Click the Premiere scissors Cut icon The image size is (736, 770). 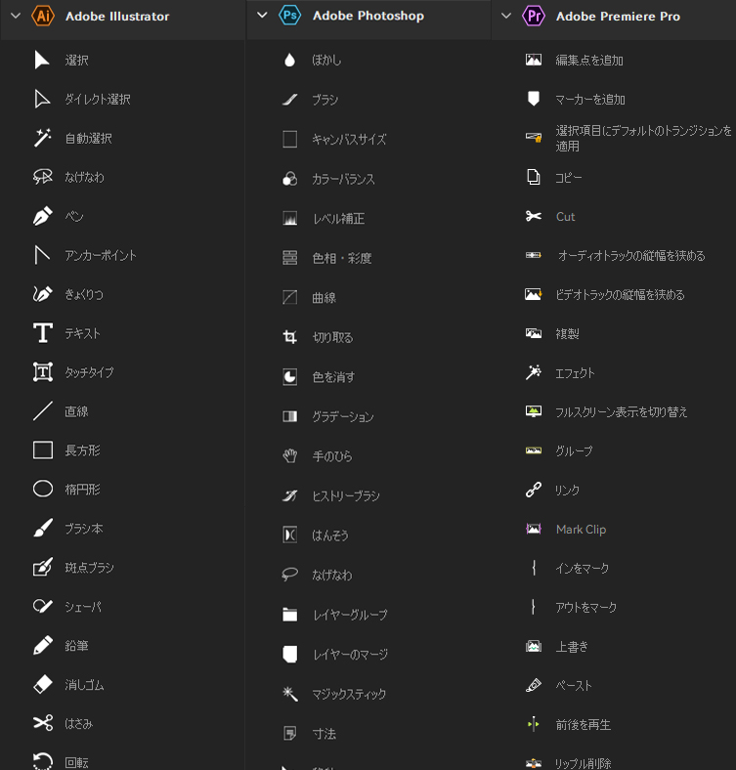click(x=534, y=216)
